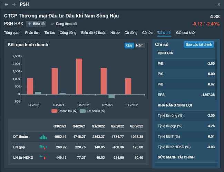This screenshot has width=224, height=172.
Task: Switch results to quarterly with Quý
Action: 129,45
